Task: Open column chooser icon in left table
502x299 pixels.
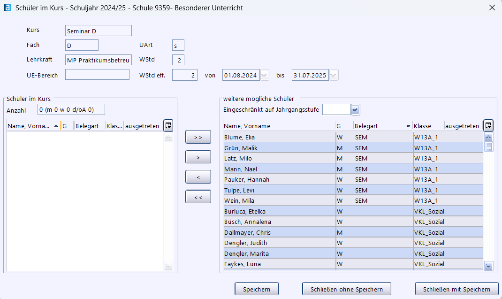Action: [x=168, y=125]
